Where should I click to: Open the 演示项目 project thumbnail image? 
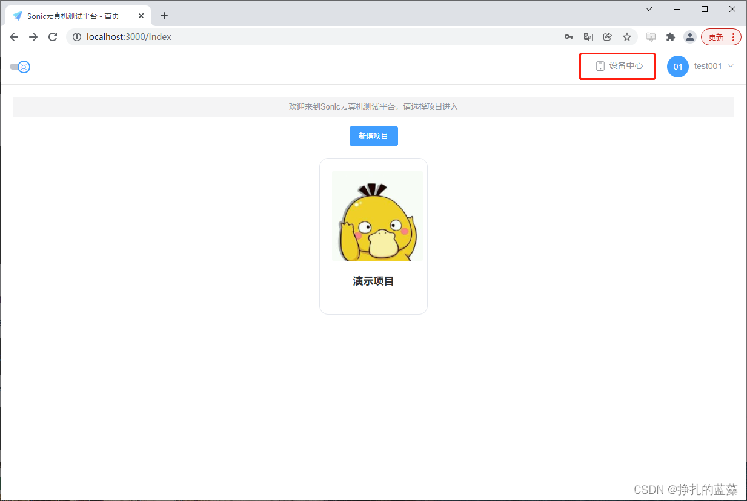[377, 216]
